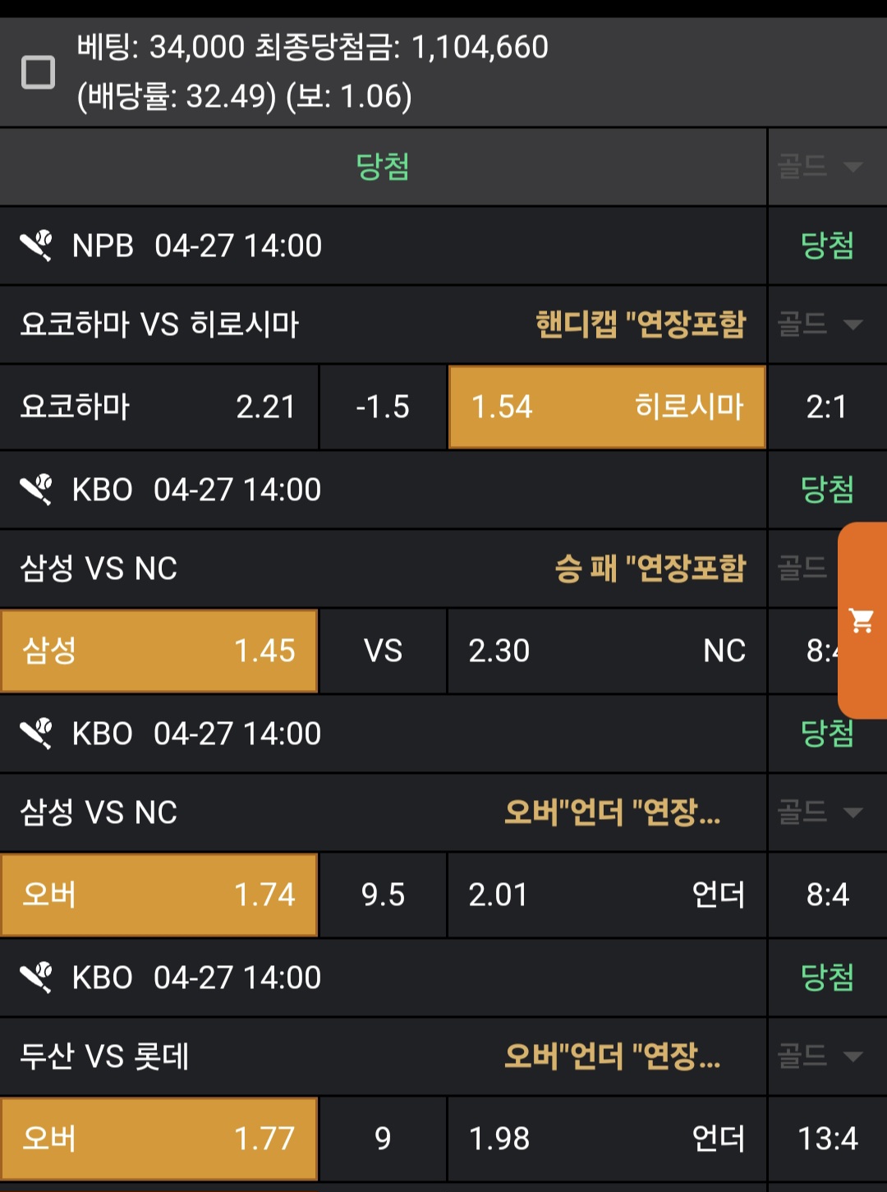Click the 승 패 "연장포함 market label
The width and height of the screenshot is (887, 1192).
[650, 568]
